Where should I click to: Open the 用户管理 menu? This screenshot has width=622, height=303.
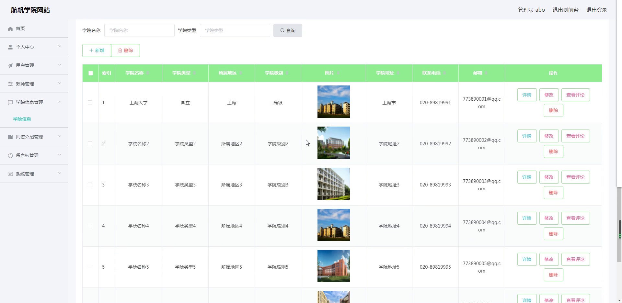tap(34, 65)
